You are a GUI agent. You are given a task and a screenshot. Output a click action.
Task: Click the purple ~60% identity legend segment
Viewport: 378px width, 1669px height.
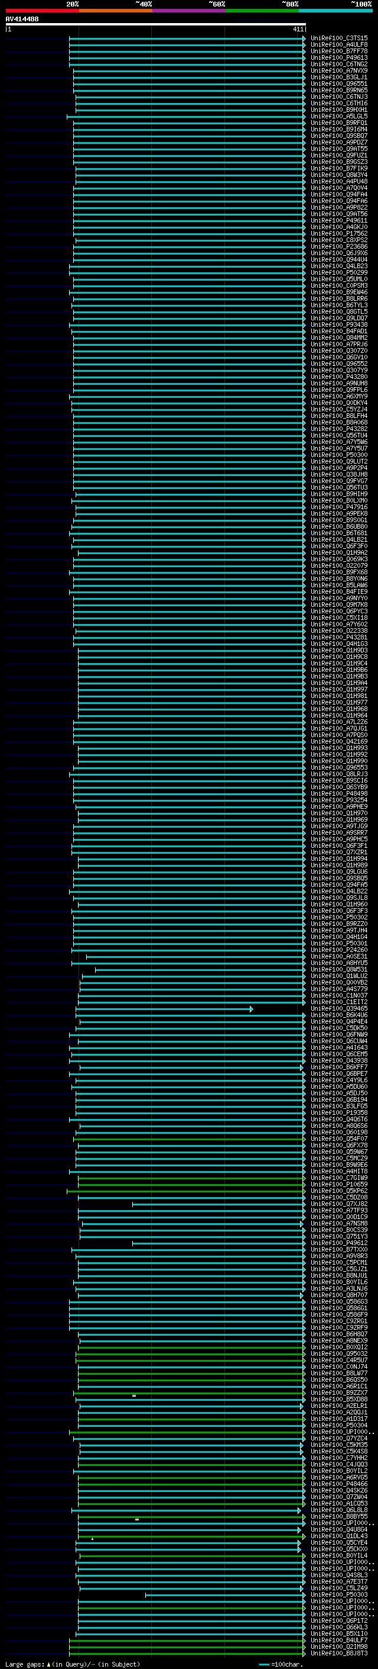(x=188, y=11)
